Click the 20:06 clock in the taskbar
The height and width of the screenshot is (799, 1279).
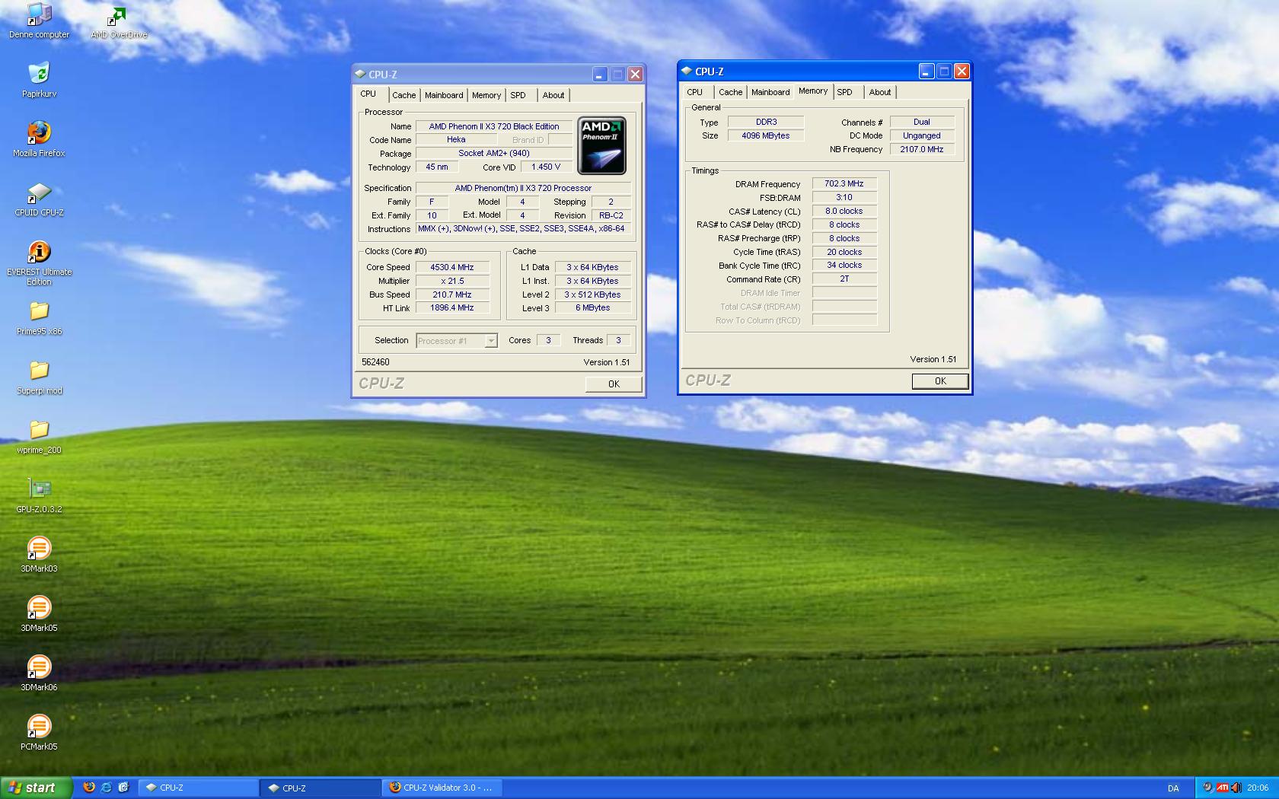(1258, 788)
